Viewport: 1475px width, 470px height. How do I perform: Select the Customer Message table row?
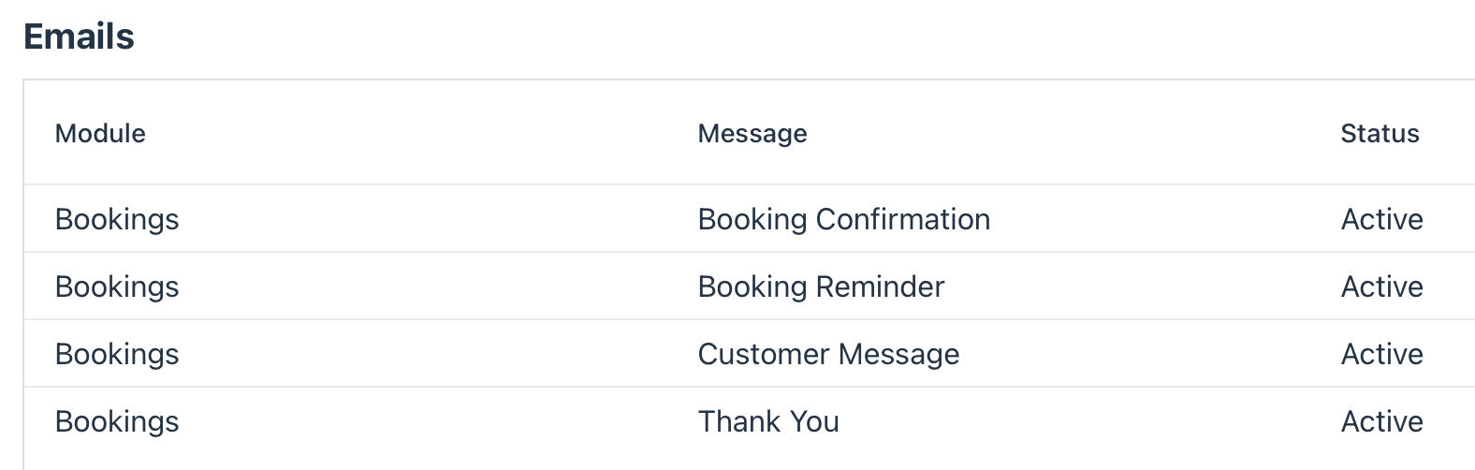749,354
